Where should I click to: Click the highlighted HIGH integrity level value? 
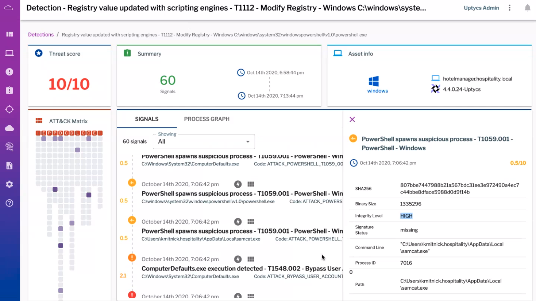tap(406, 216)
